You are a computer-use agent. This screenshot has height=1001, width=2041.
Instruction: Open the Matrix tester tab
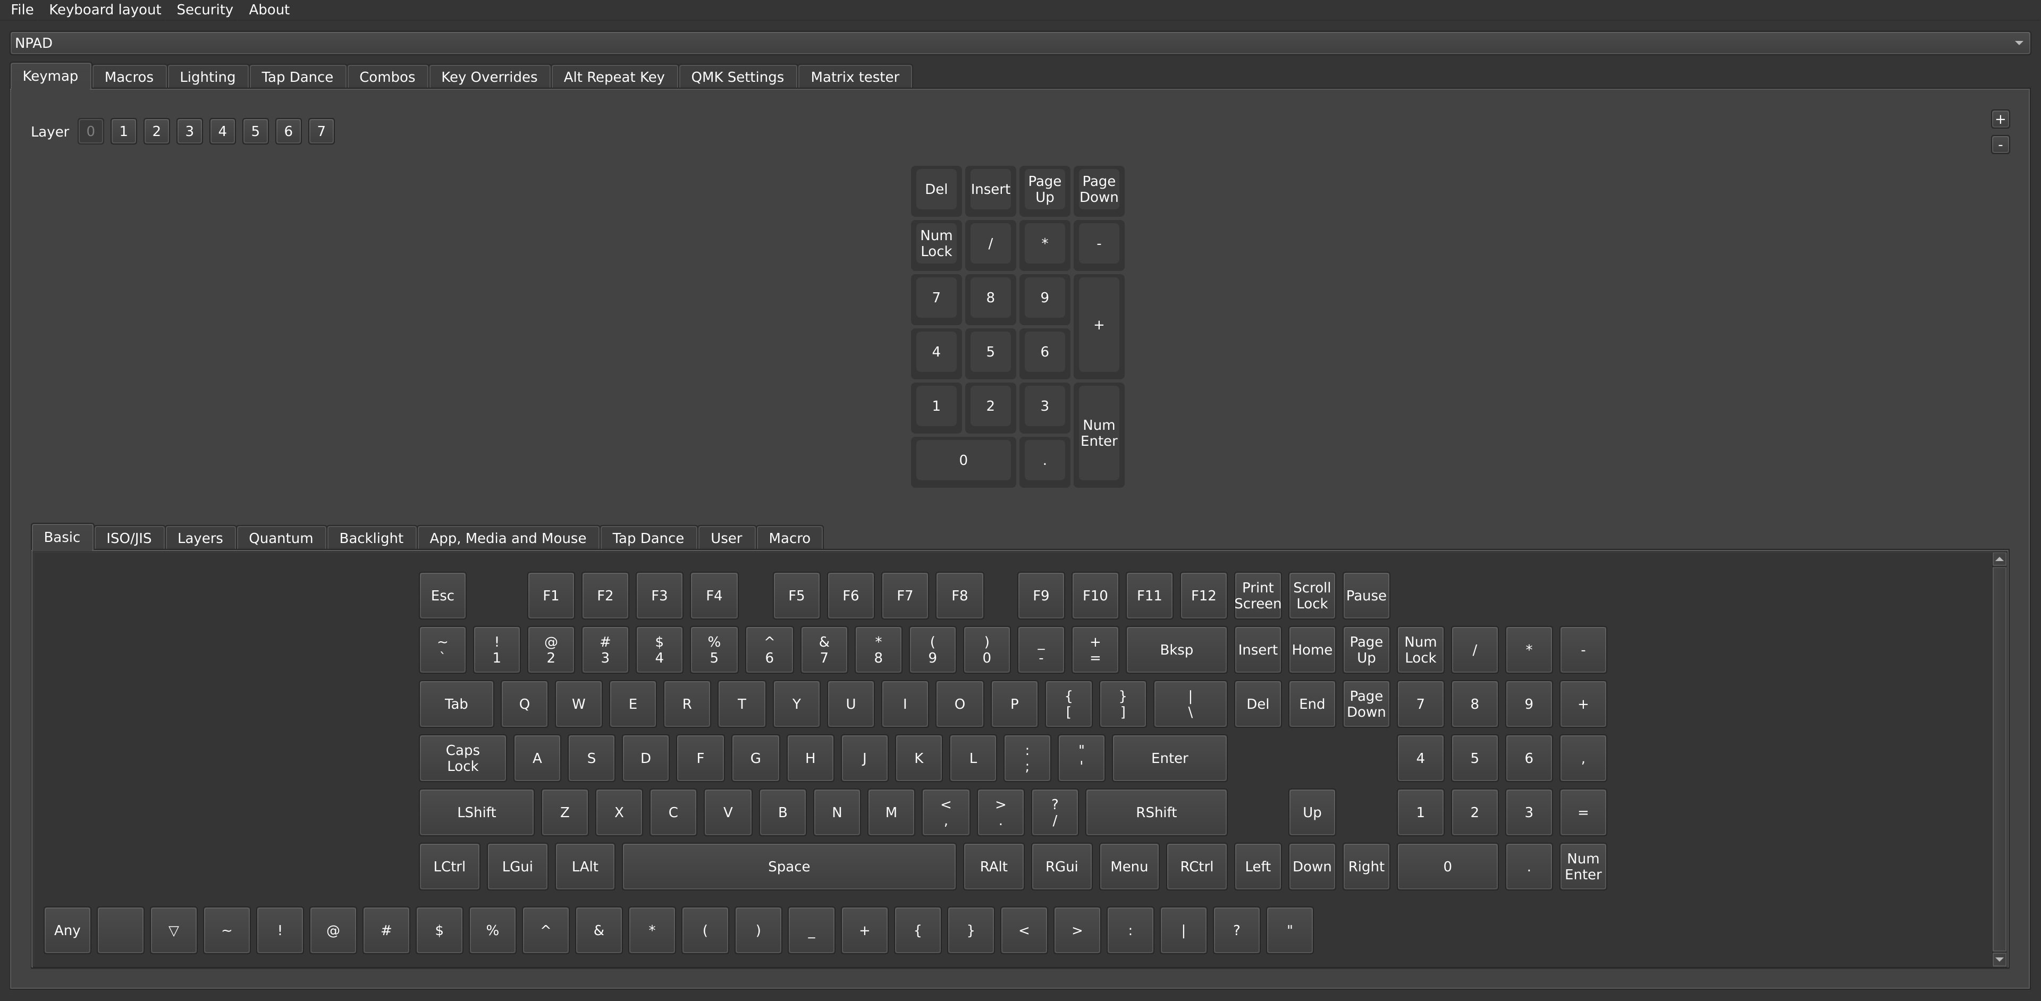(854, 77)
